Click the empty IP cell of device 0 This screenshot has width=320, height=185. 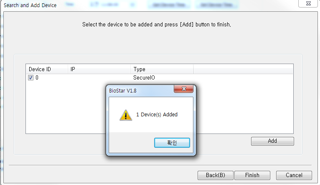pyautogui.click(x=99, y=78)
